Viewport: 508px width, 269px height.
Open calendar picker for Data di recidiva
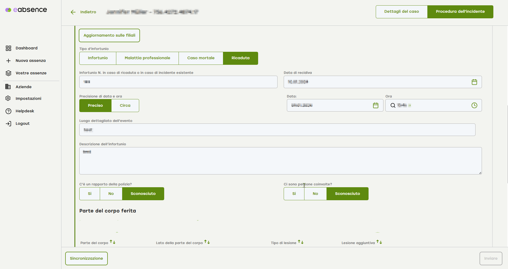coord(474,82)
